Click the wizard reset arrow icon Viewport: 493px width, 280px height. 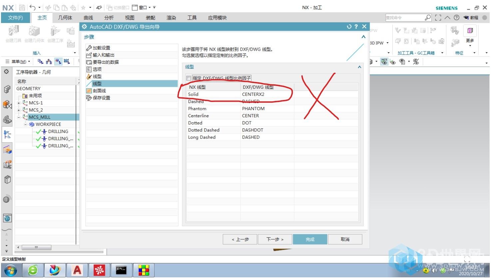click(x=349, y=27)
